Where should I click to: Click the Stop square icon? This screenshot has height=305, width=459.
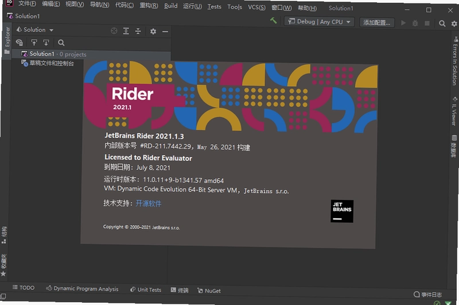click(427, 23)
